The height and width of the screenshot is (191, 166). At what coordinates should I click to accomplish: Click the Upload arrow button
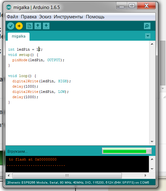pos(19,26)
